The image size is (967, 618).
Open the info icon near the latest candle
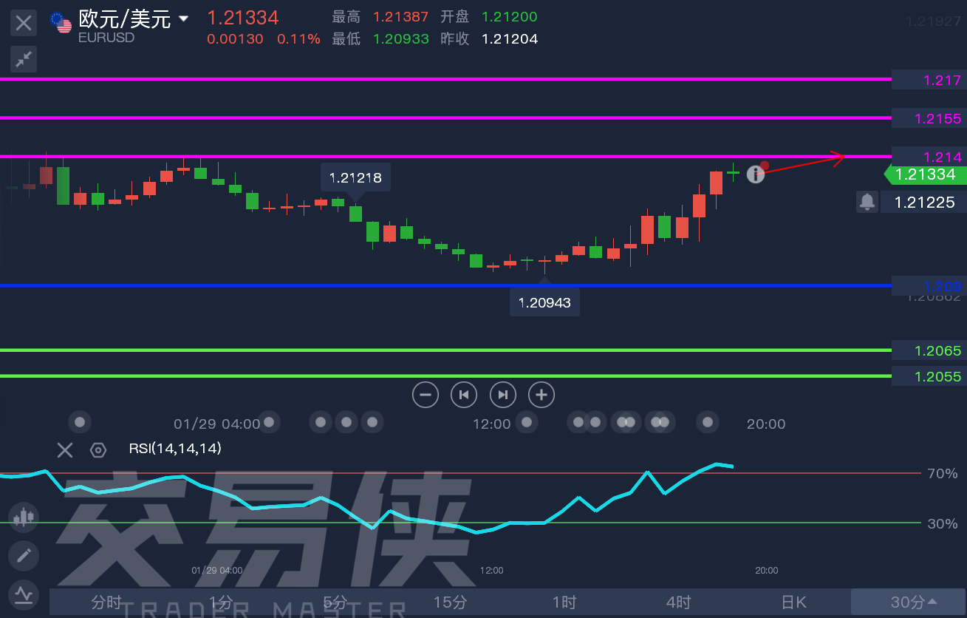(755, 174)
